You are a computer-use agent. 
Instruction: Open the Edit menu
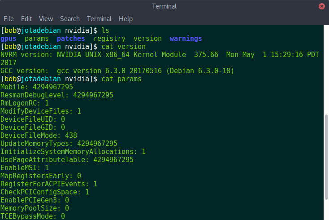click(x=26, y=19)
